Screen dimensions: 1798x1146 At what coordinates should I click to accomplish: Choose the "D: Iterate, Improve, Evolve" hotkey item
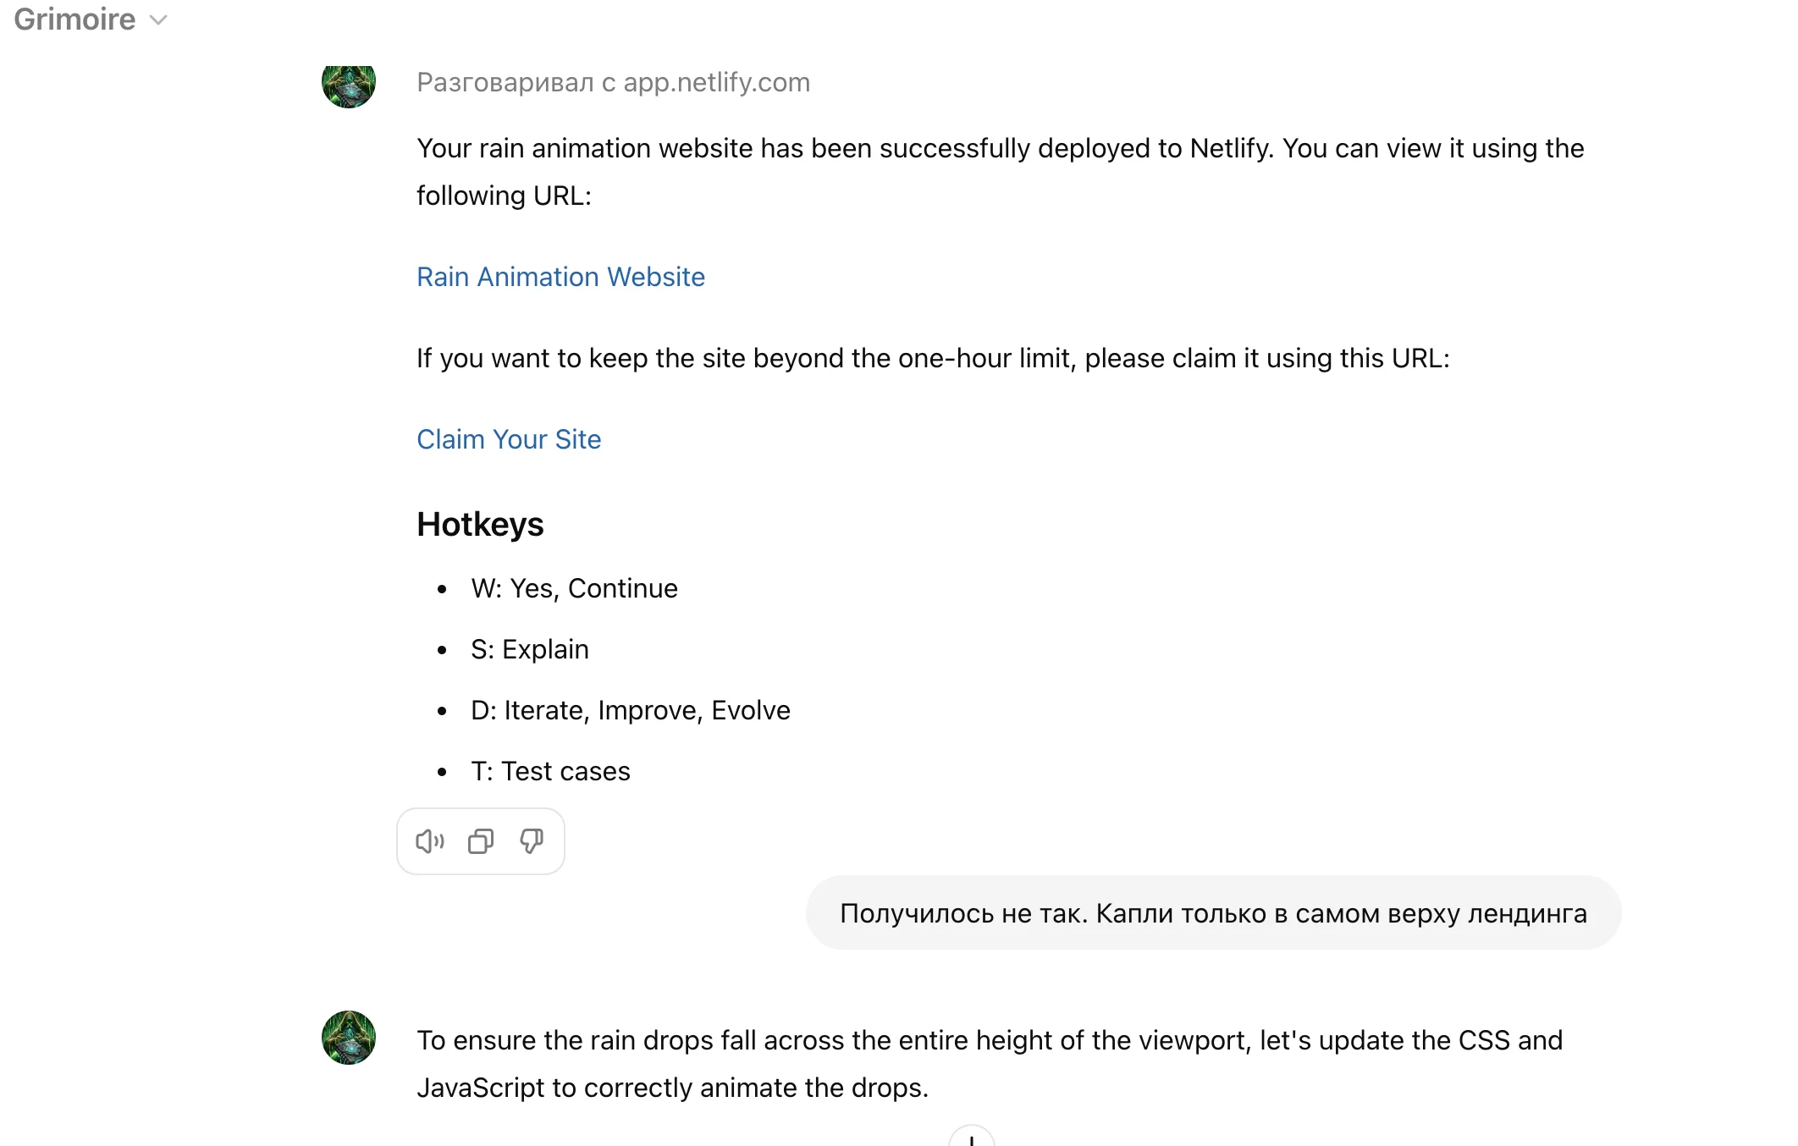630,710
